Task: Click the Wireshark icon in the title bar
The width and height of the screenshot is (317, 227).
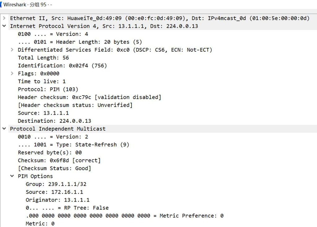Action: (1, 4)
